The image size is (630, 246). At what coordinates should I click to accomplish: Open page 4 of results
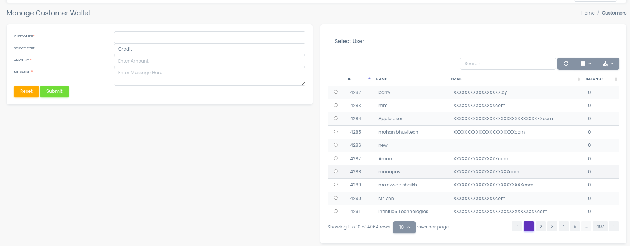click(563, 227)
